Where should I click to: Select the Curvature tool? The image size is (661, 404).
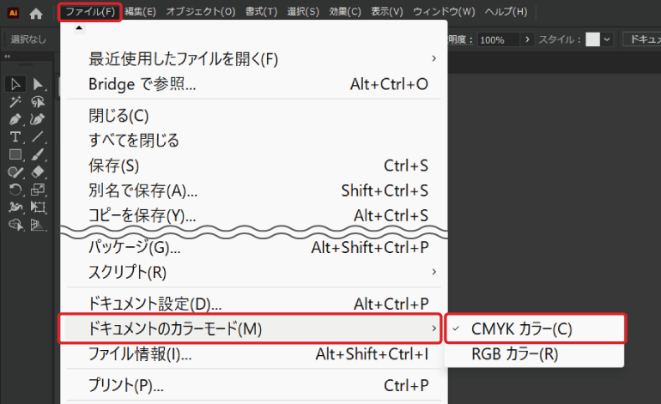(38, 119)
